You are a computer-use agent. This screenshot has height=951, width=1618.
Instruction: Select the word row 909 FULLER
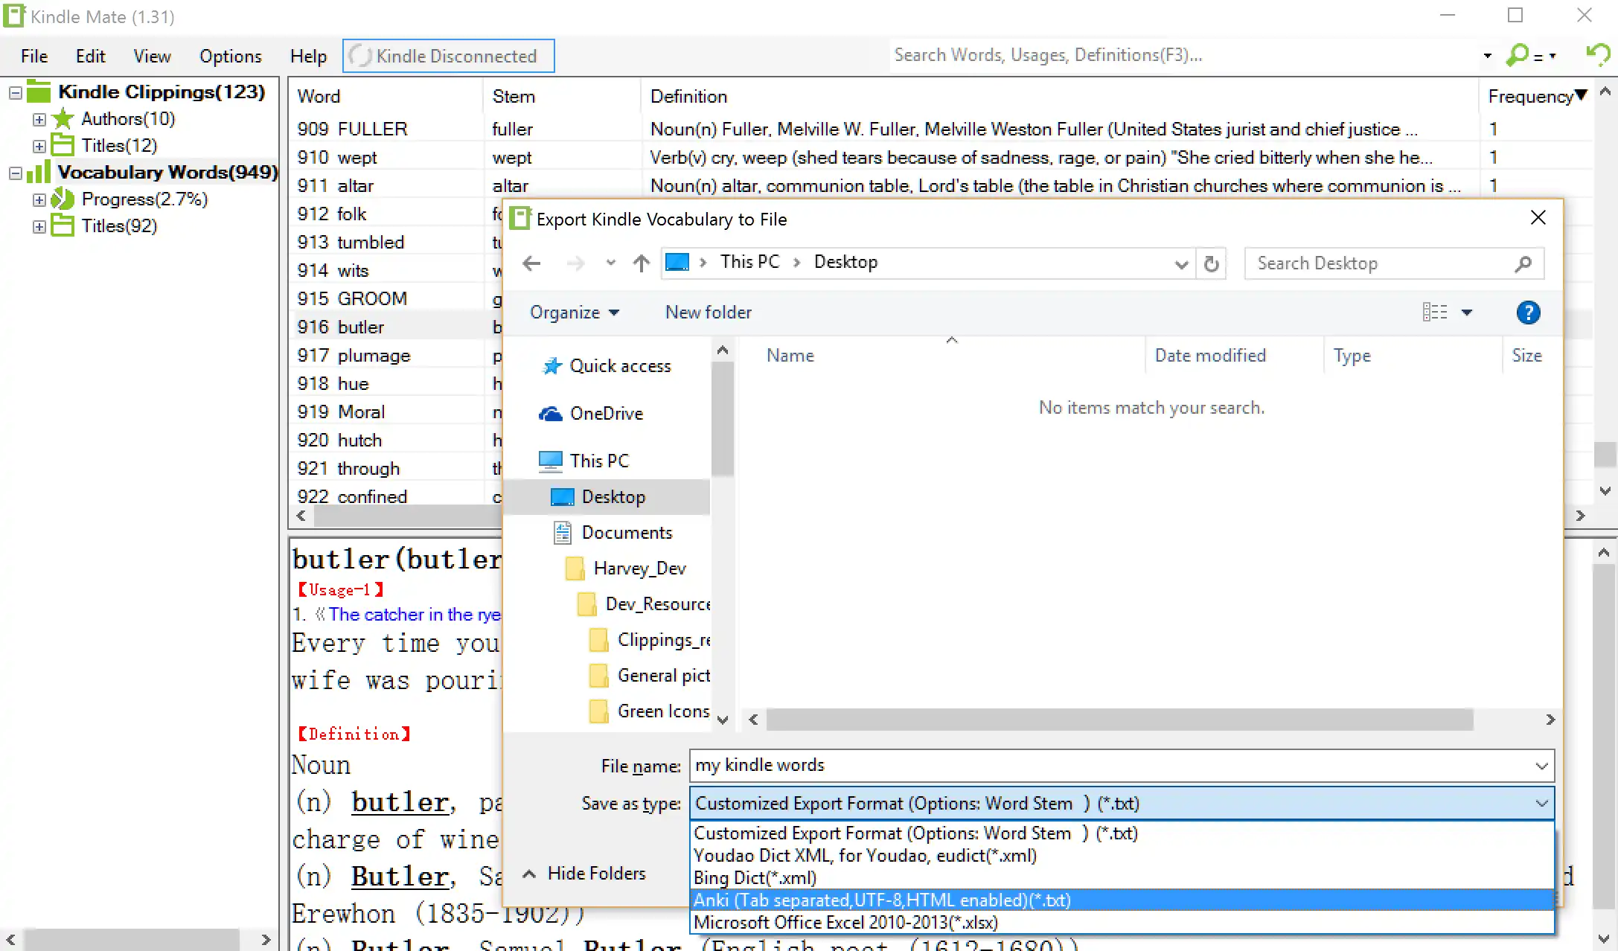(x=941, y=129)
